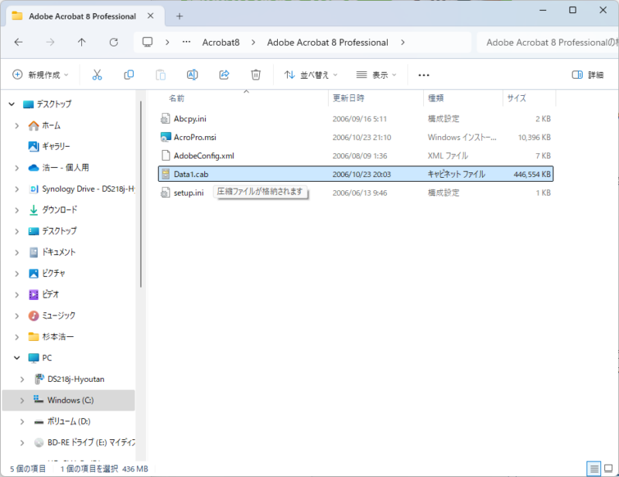
Task: Open ホーム in navigation pane
Action: 51,125
